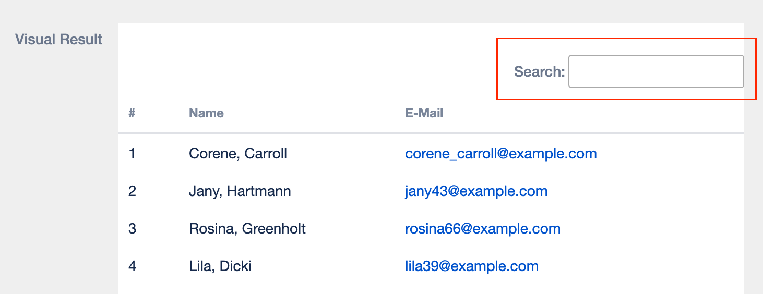The width and height of the screenshot is (763, 294).
Task: Click row number 3 cell
Action: [132, 229]
